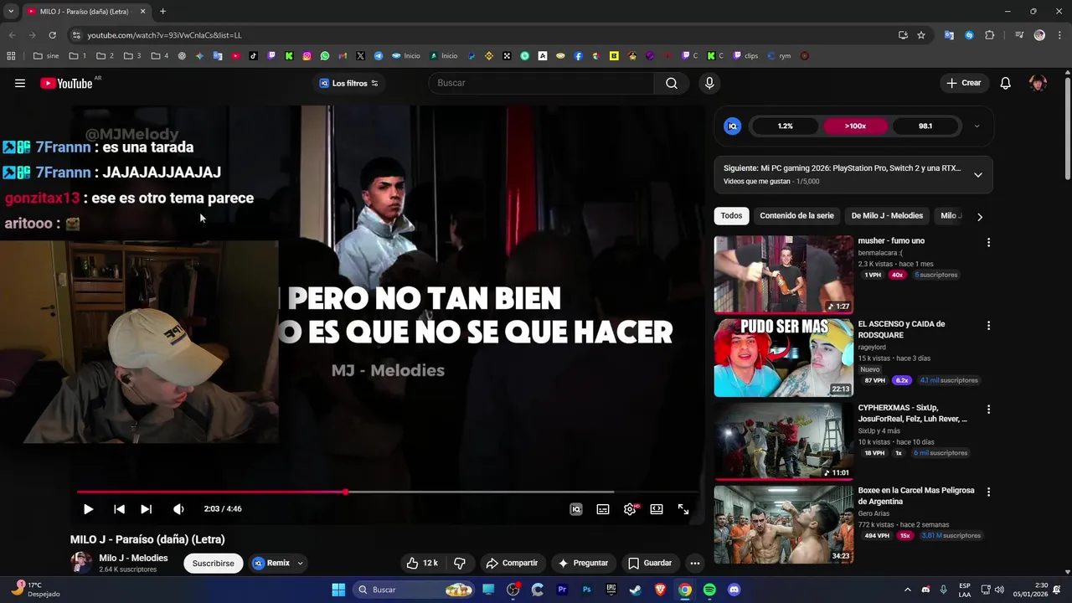Viewport: 1072px width, 603px height.
Task: Open Premiere Pro from taskbar
Action: click(562, 590)
